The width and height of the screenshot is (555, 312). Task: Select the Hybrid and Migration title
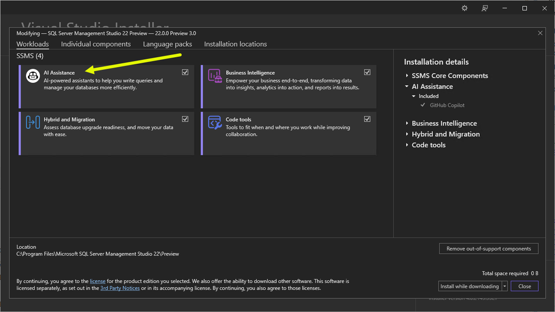coord(69,119)
